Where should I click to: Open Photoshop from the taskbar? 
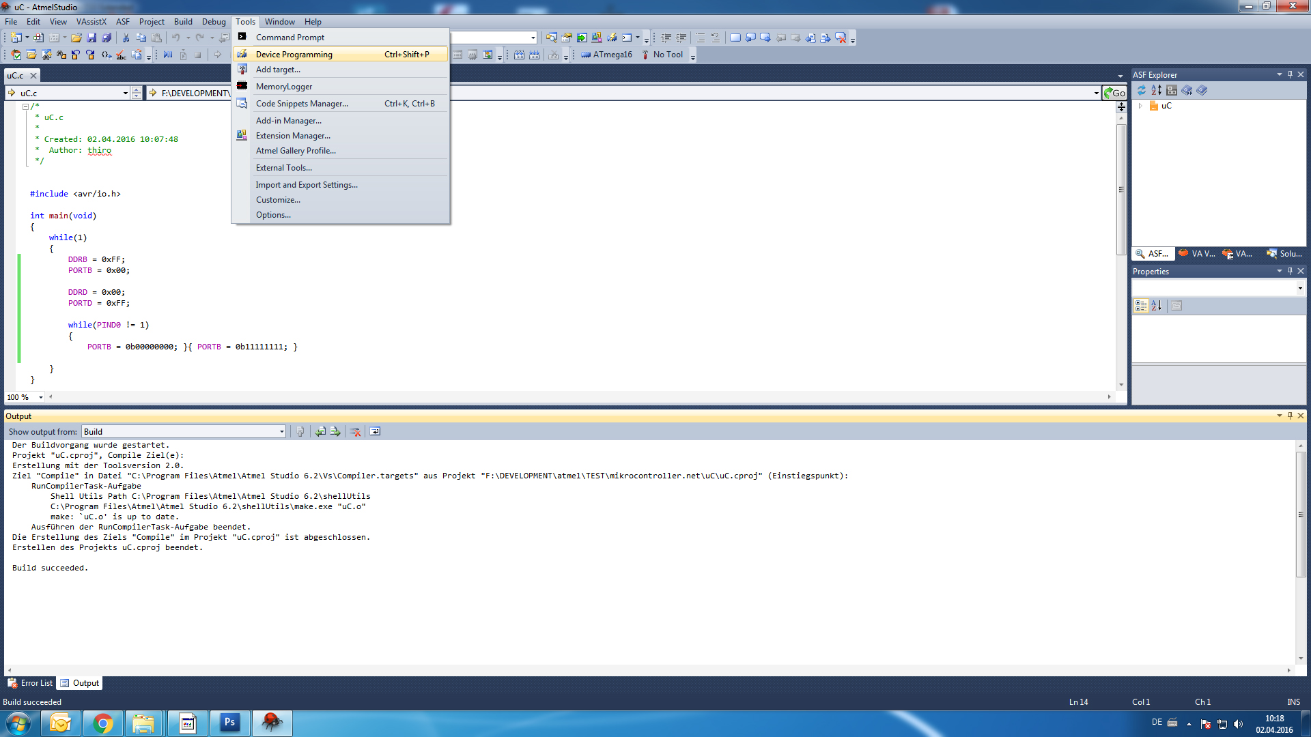tap(229, 723)
